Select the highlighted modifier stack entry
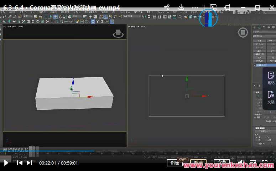This screenshot has height=171, width=276. [x=265, y=65]
